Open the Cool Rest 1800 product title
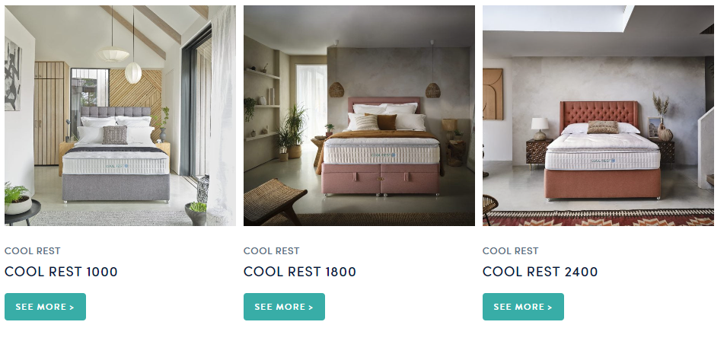 tap(299, 272)
